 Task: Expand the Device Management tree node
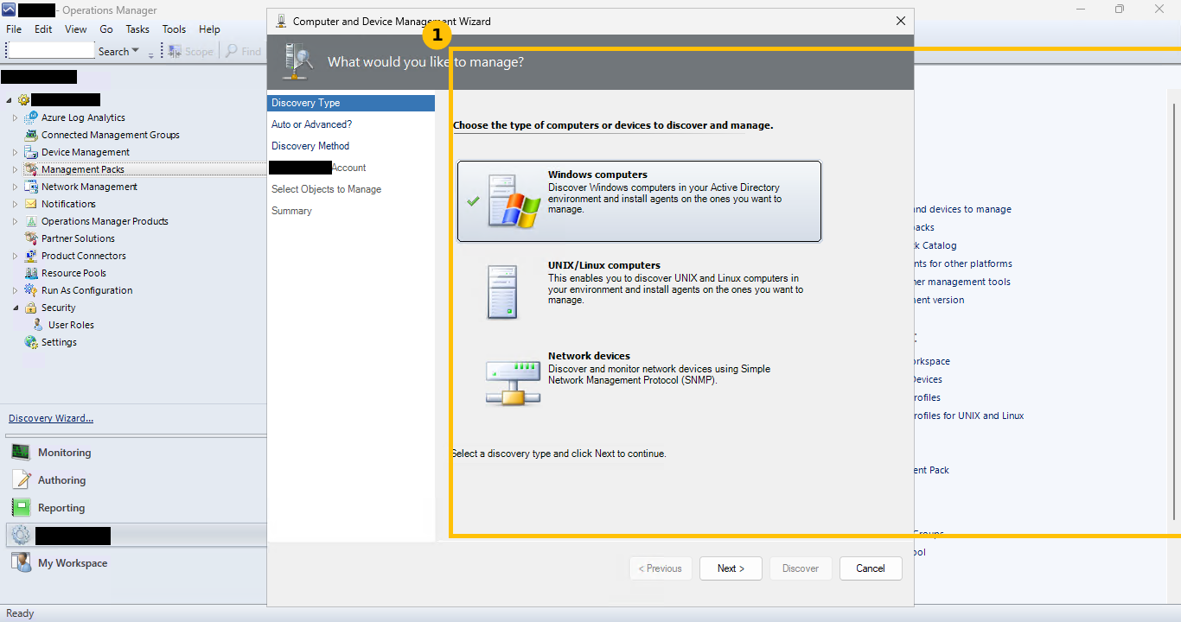pos(15,152)
